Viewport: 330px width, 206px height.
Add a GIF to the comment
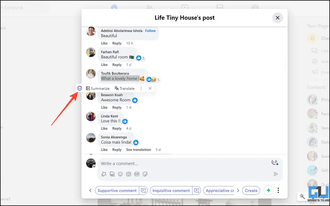pos(137,174)
